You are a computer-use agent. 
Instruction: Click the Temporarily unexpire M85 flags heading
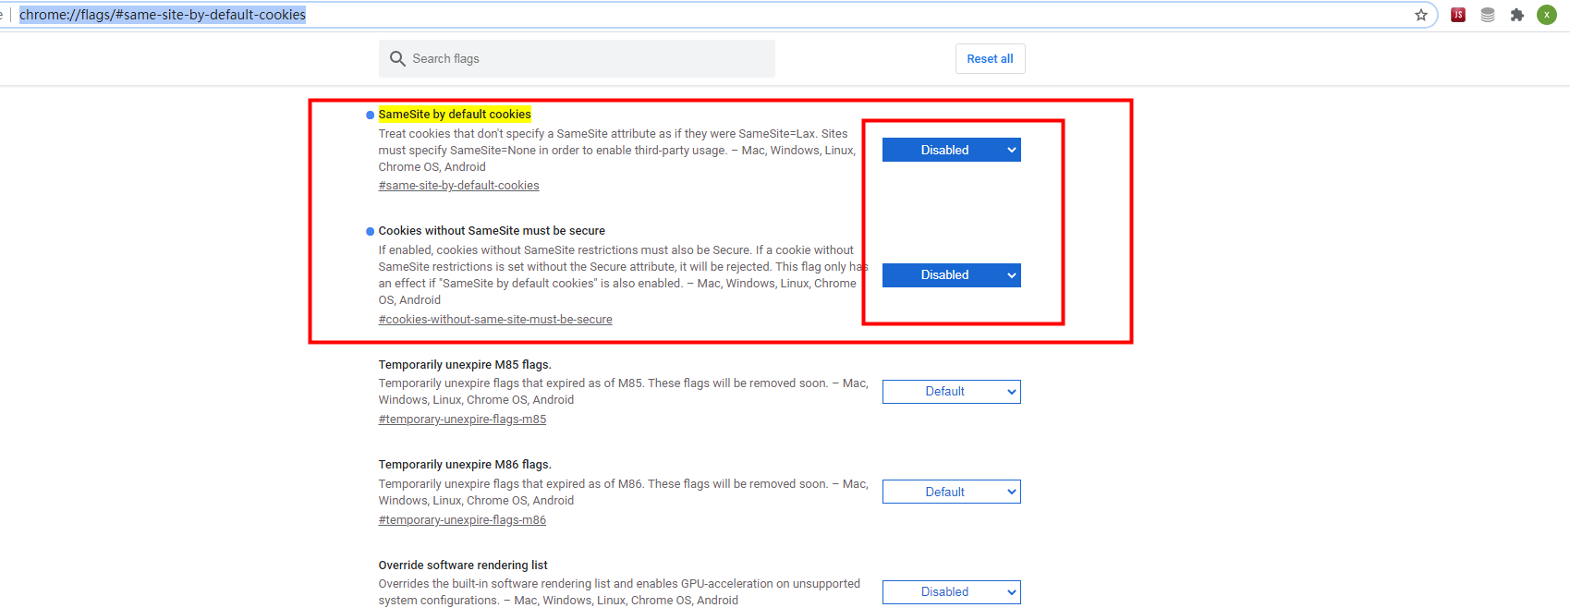465,365
